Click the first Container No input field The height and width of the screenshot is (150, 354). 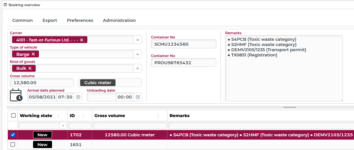(x=183, y=44)
